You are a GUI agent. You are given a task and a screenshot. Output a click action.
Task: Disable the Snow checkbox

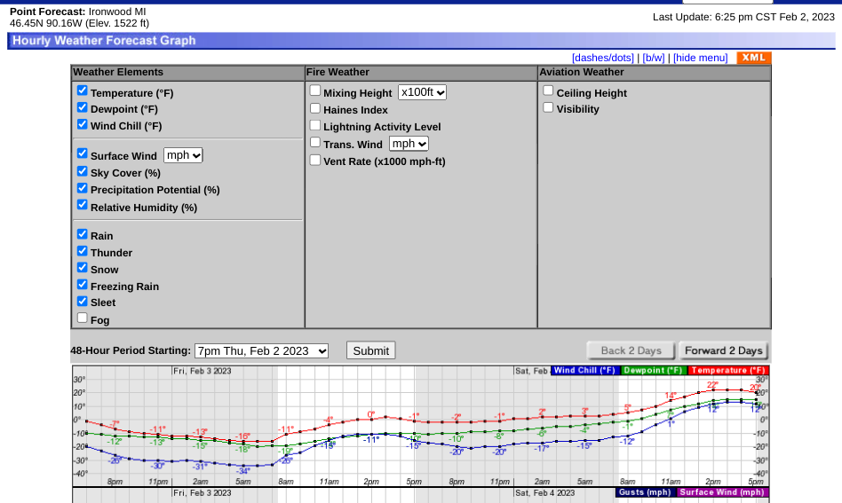pos(83,267)
